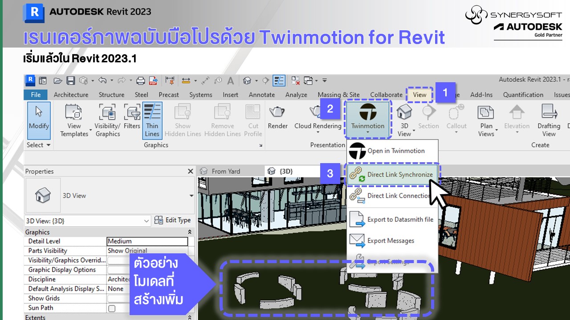Open the 3D View instance selector dropdown
The image size is (570, 320).
pos(147,221)
